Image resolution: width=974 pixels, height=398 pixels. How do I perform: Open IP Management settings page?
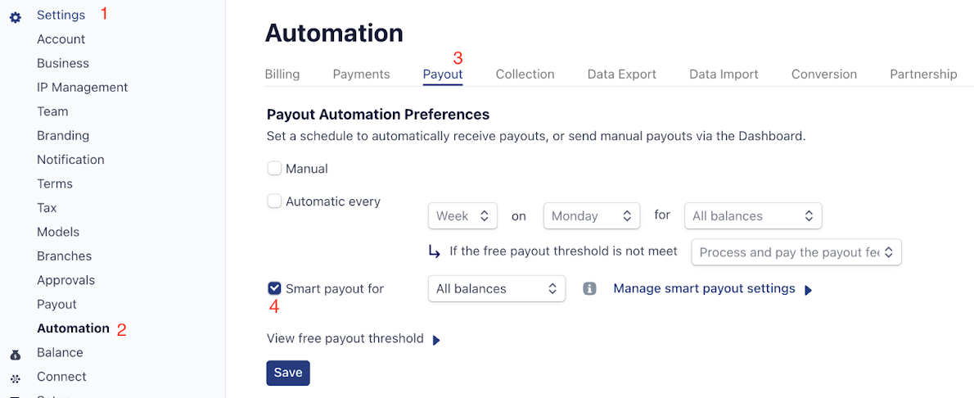[83, 88]
